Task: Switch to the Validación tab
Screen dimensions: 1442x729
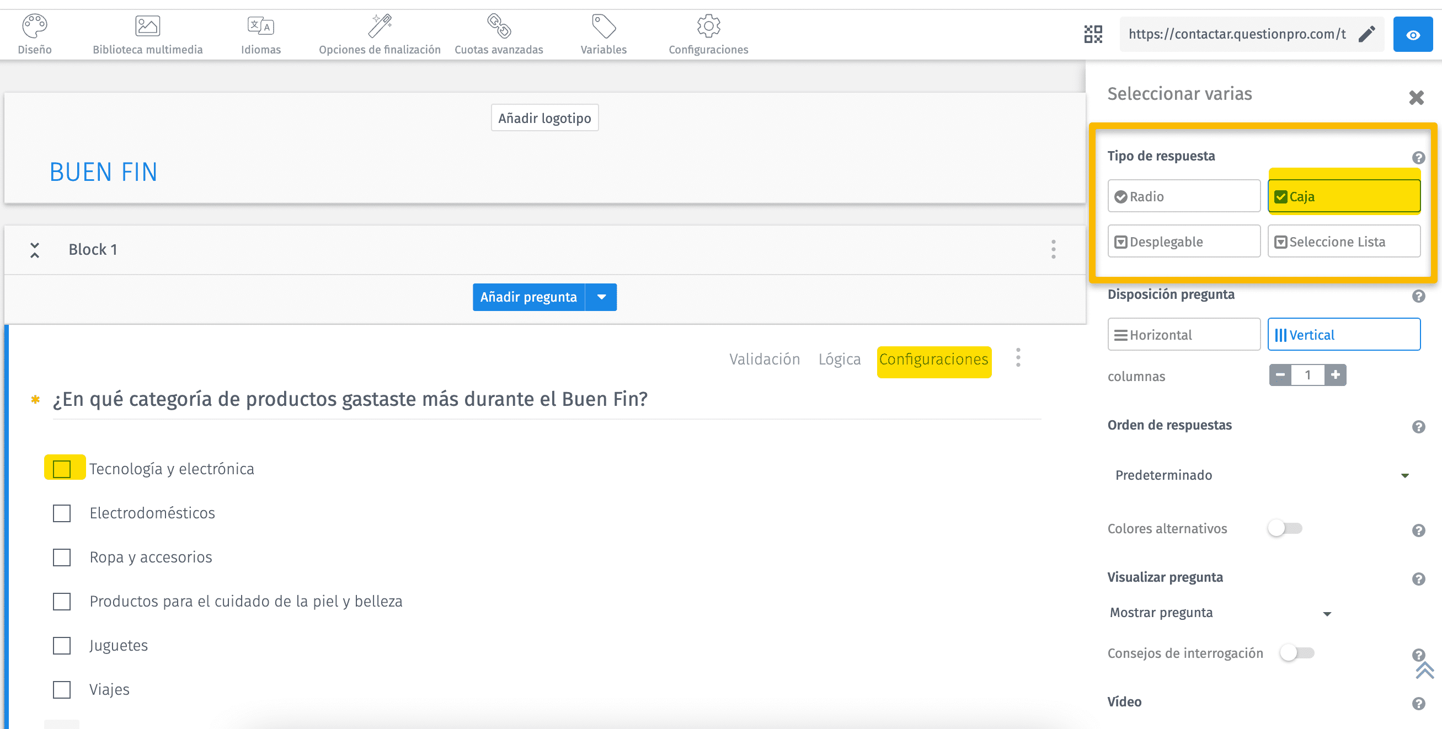Action: 764,358
